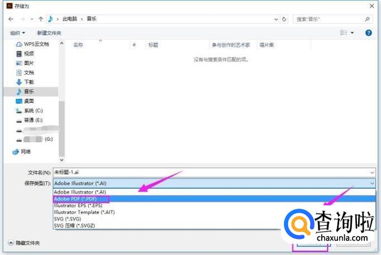Click 新建文件夹 button
This screenshot has width=381, height=255.
49,33
